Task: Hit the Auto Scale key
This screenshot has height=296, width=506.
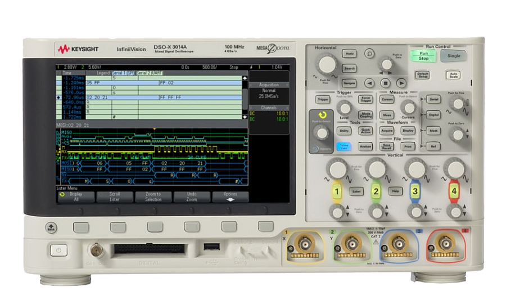Action: point(453,75)
